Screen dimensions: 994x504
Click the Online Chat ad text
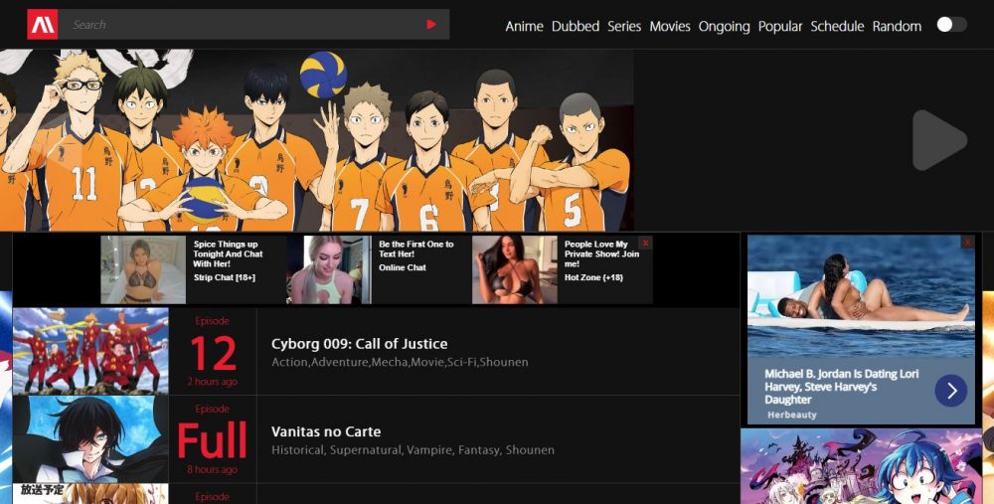pyautogui.click(x=403, y=267)
